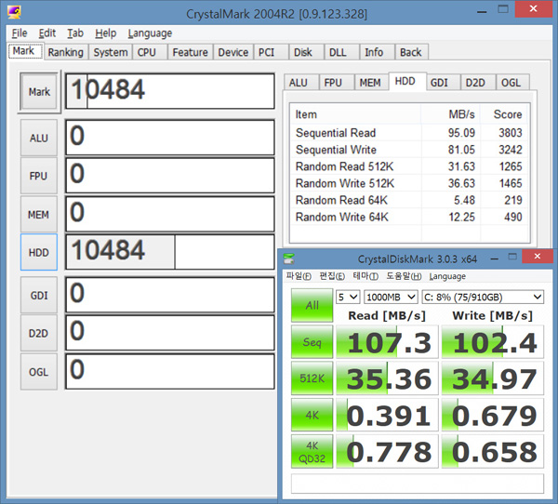Screen dimensions: 558x504
Task: Show the D2D results tab
Action: [478, 83]
